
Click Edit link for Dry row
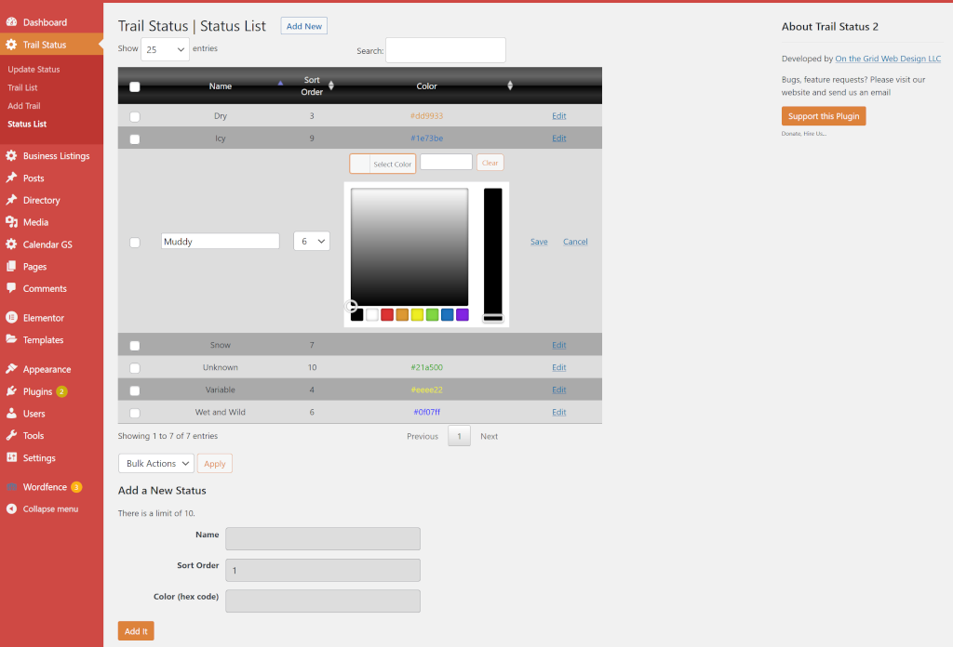[x=559, y=116]
